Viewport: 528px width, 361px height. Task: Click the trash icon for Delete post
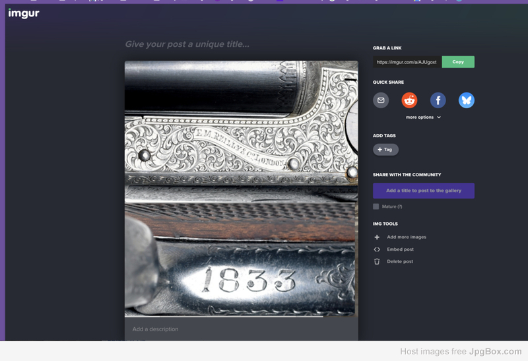coord(377,261)
